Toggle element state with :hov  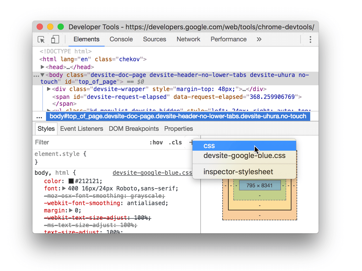pyautogui.click(x=156, y=142)
